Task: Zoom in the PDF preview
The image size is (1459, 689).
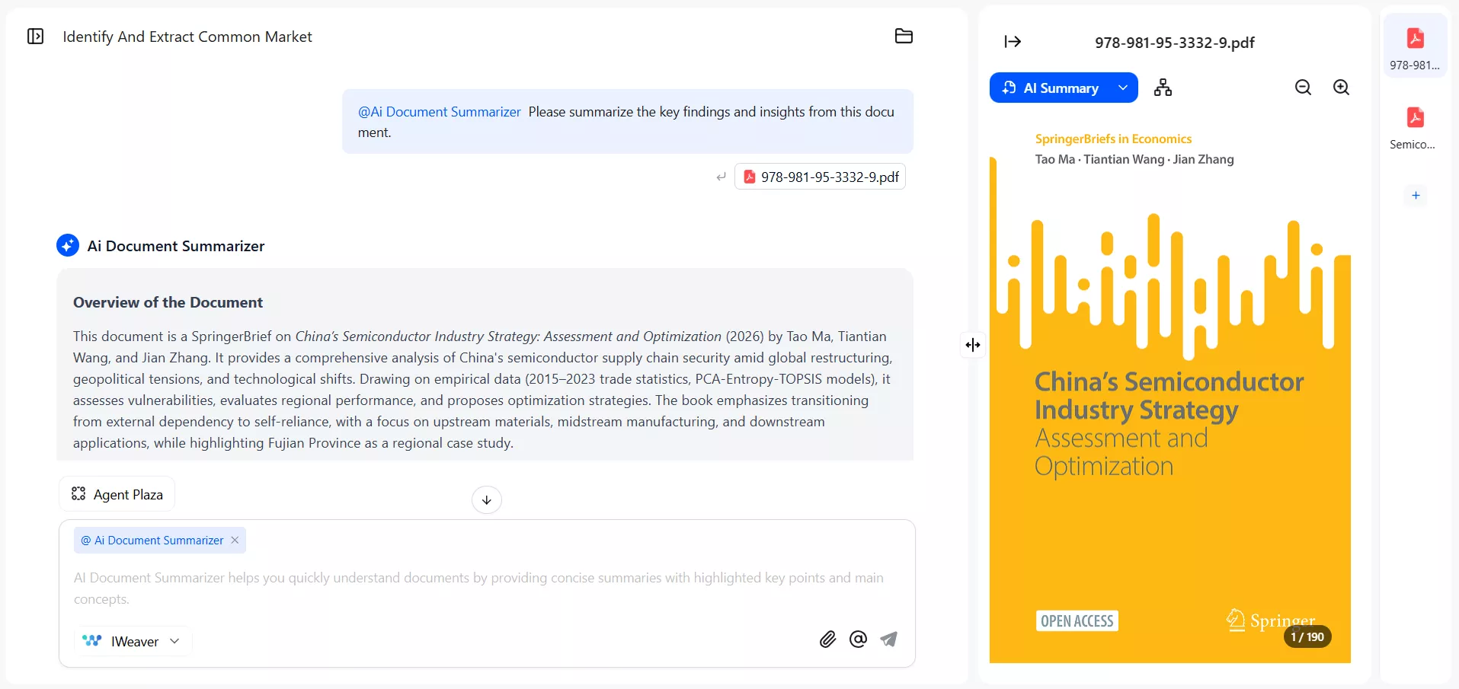Action: pyautogui.click(x=1341, y=88)
